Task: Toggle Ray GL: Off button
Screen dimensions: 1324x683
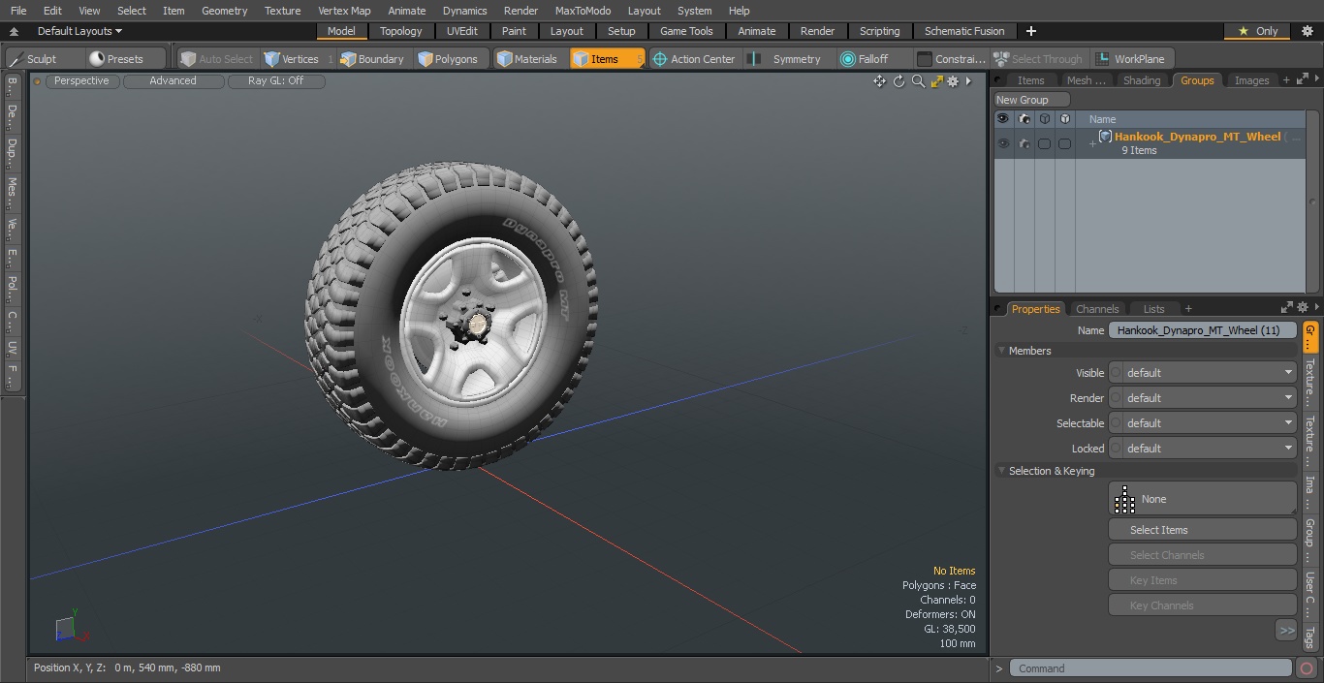Action: [x=275, y=81]
